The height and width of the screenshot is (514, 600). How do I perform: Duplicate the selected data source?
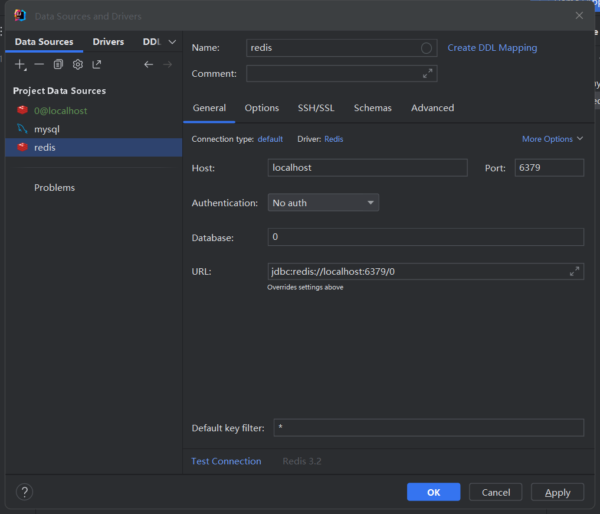(x=58, y=64)
